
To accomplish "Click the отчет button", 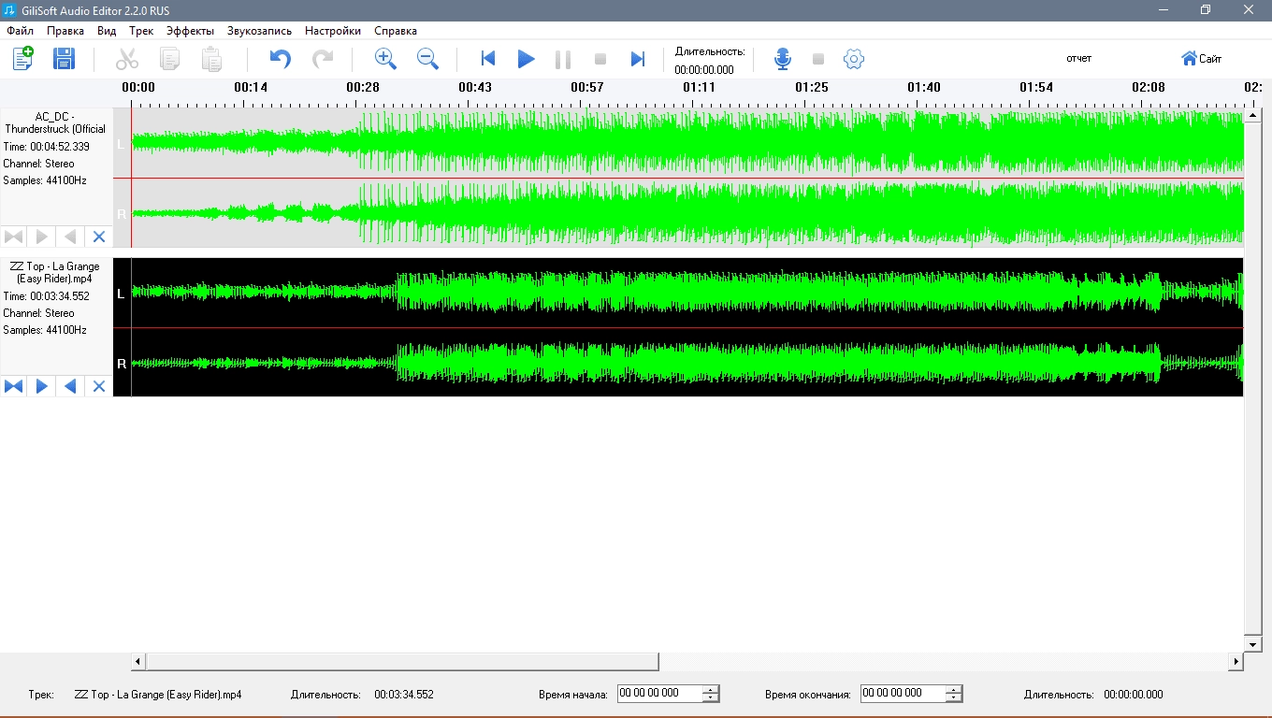I will pyautogui.click(x=1078, y=58).
